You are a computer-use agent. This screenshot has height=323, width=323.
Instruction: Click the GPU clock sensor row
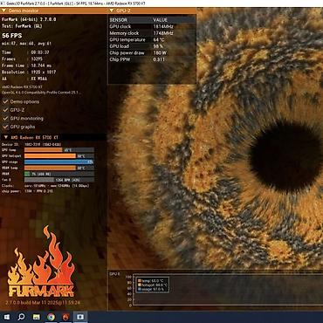(x=152, y=26)
